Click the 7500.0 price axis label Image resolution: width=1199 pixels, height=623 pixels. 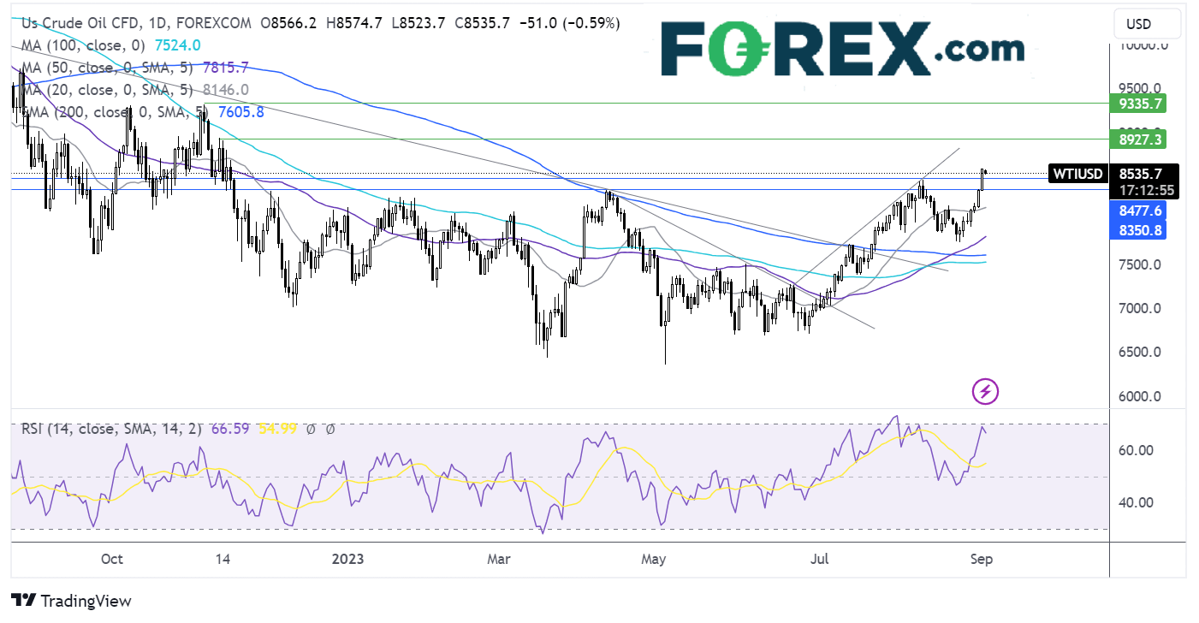pos(1142,264)
